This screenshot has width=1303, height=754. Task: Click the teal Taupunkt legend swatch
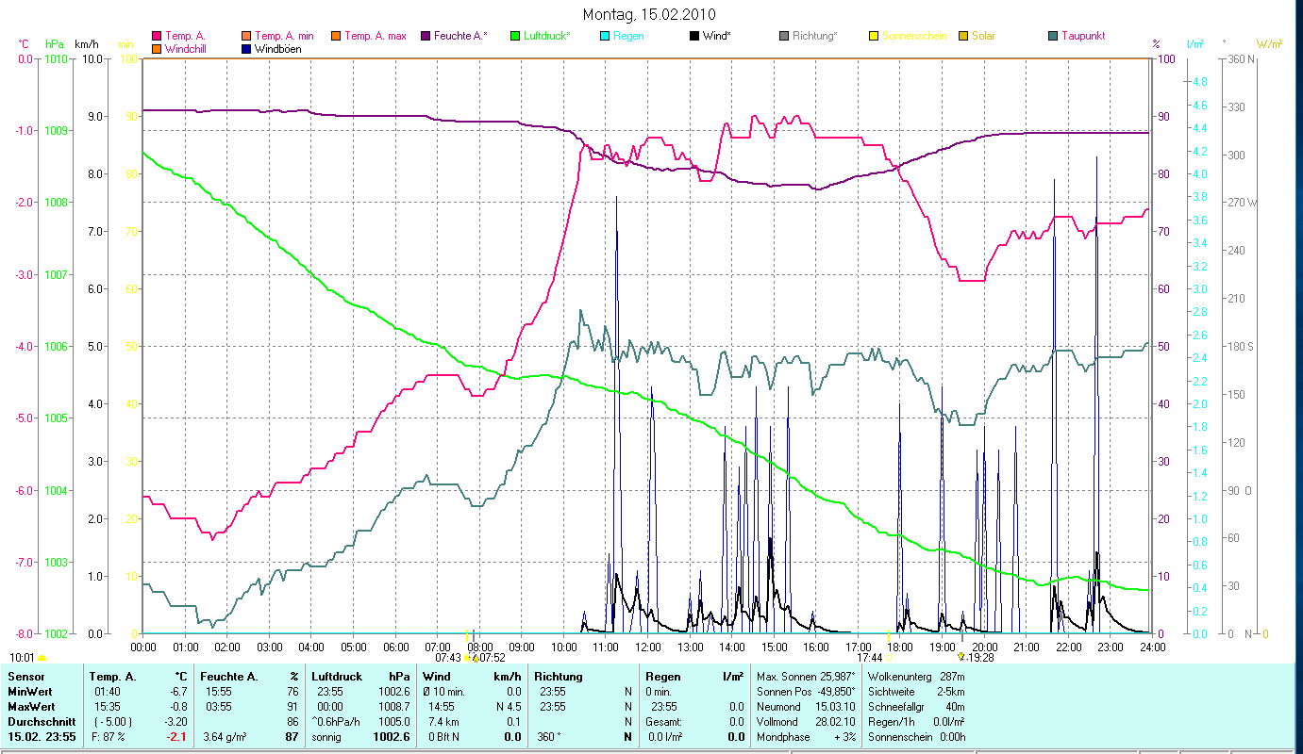(x=1053, y=36)
